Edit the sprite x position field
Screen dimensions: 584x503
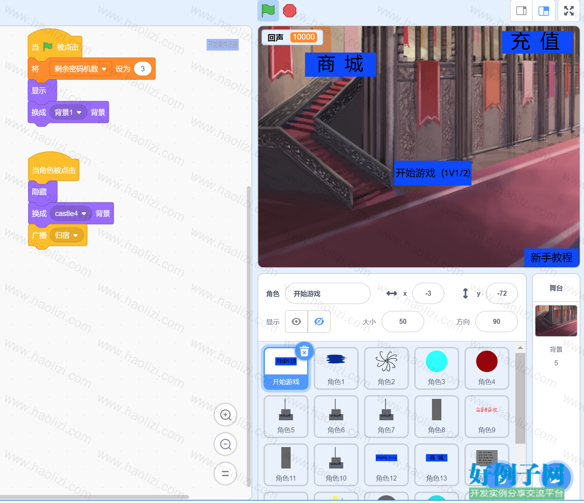[x=428, y=294]
